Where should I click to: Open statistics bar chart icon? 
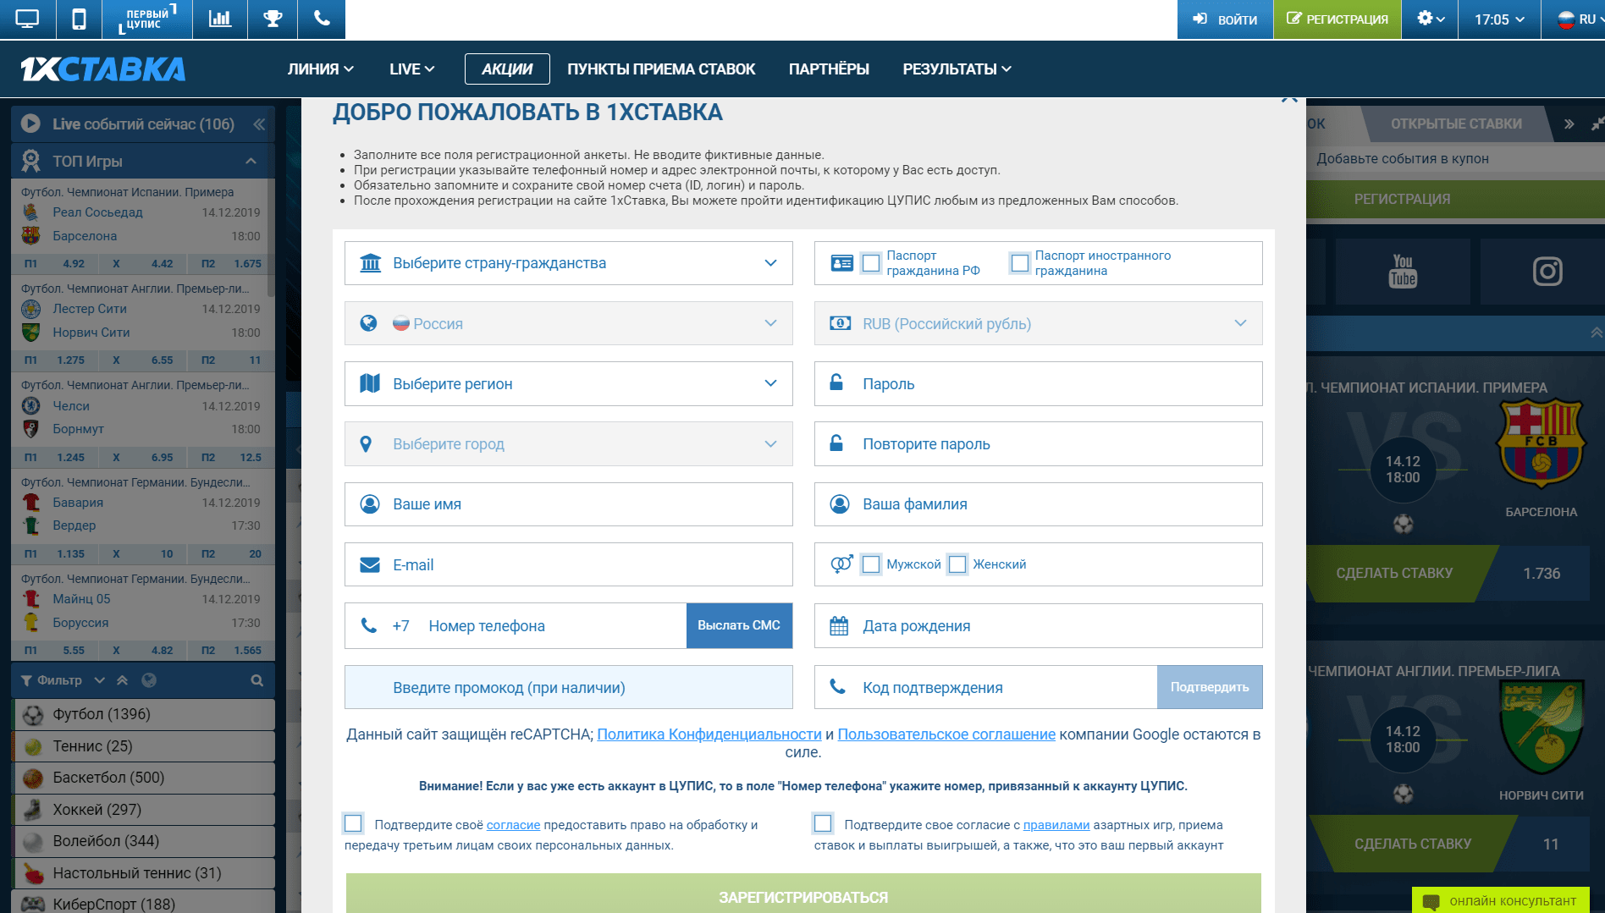[x=220, y=19]
